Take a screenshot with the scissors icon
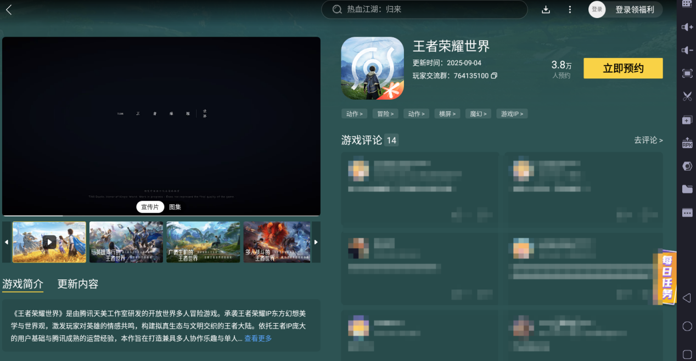This screenshot has height=361, width=696. [687, 96]
